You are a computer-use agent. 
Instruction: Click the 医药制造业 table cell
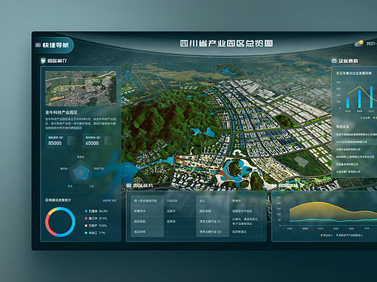(246, 231)
